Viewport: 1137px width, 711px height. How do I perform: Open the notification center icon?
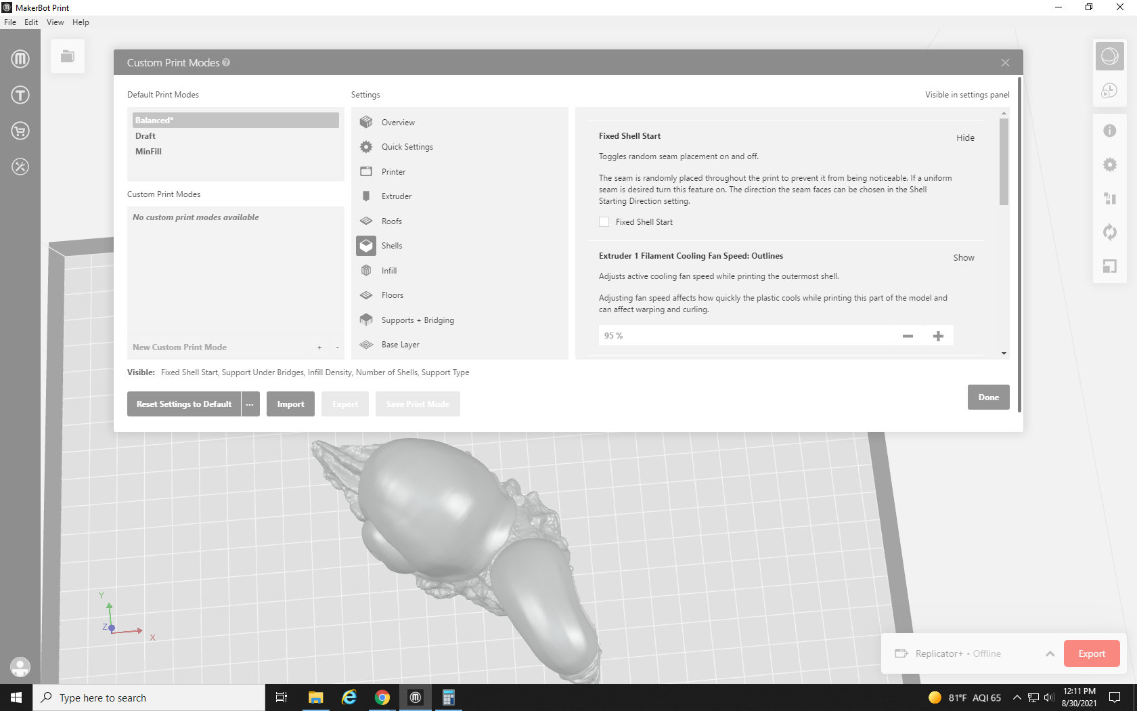[1115, 697]
